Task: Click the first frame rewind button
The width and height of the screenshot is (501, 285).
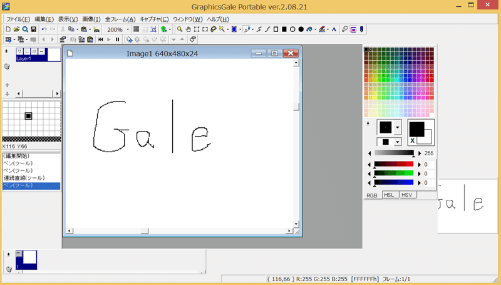Action: point(101,39)
